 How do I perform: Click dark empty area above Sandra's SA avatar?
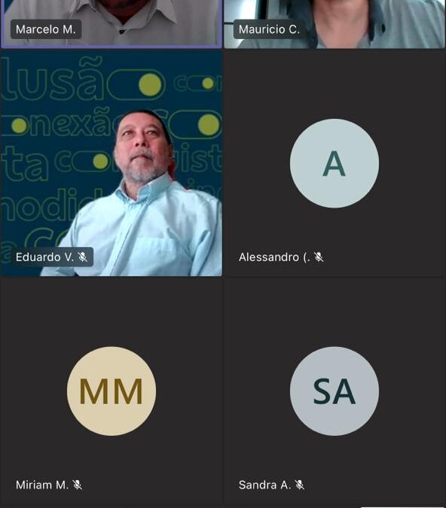pyautogui.click(x=334, y=312)
